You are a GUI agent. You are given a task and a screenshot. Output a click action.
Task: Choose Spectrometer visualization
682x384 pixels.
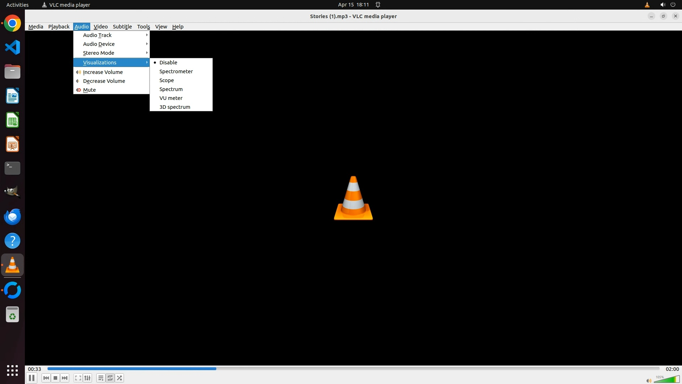point(176,71)
